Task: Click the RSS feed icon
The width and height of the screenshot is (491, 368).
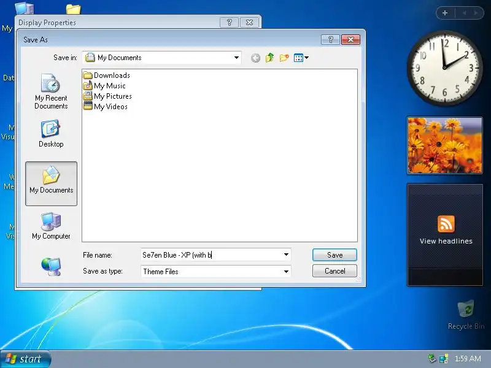Action: (x=446, y=224)
